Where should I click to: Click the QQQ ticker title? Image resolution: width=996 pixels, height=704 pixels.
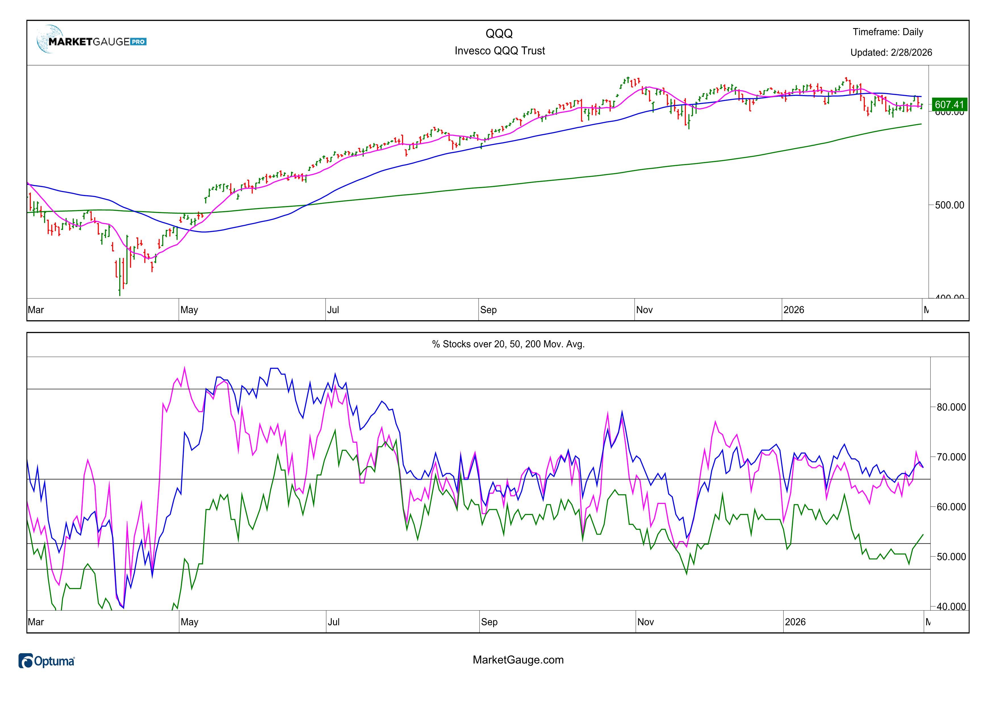click(x=499, y=33)
